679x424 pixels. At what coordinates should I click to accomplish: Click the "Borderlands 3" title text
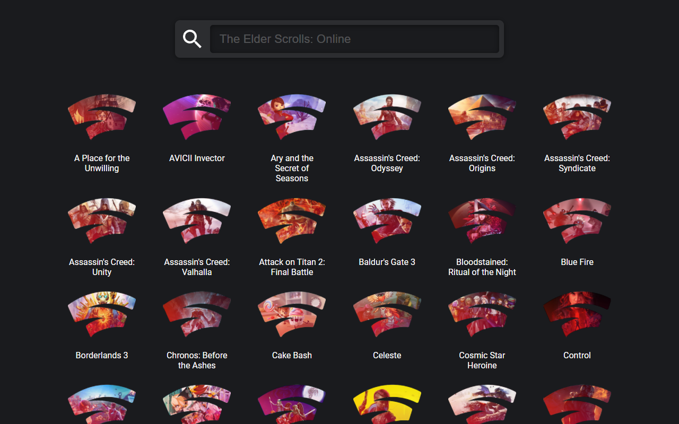pos(102,355)
